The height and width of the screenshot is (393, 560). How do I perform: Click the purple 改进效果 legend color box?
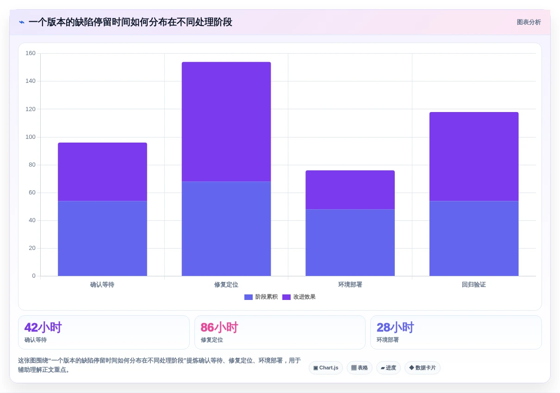[x=286, y=297]
